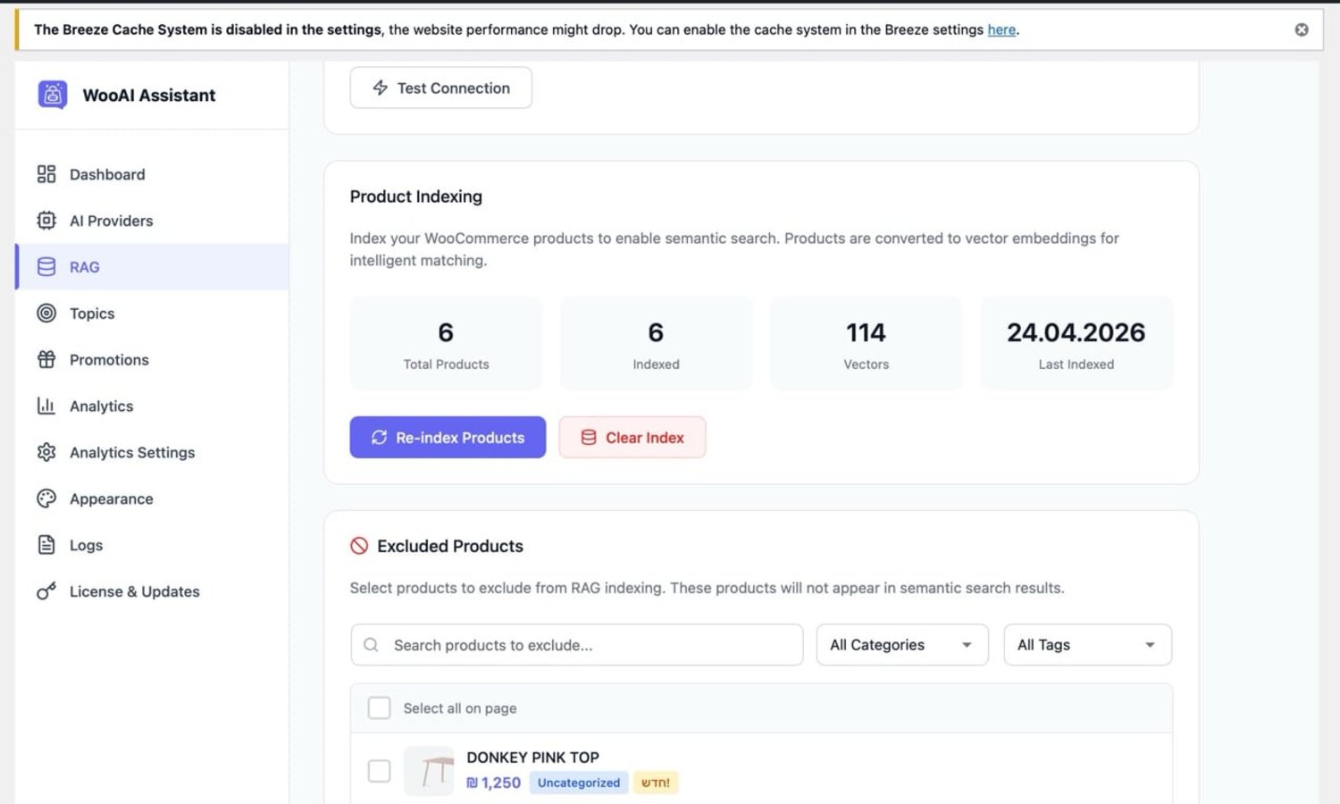
Task: Select the RAG menu item
Action: tap(152, 267)
